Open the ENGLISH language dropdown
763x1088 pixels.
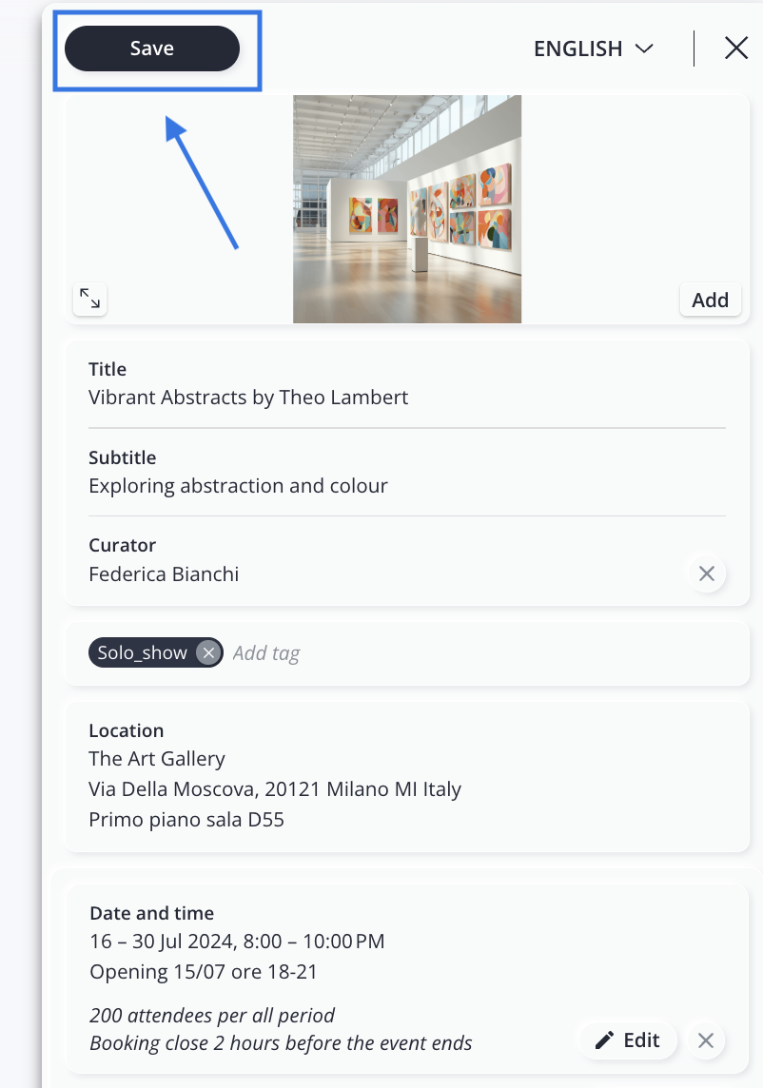click(594, 49)
